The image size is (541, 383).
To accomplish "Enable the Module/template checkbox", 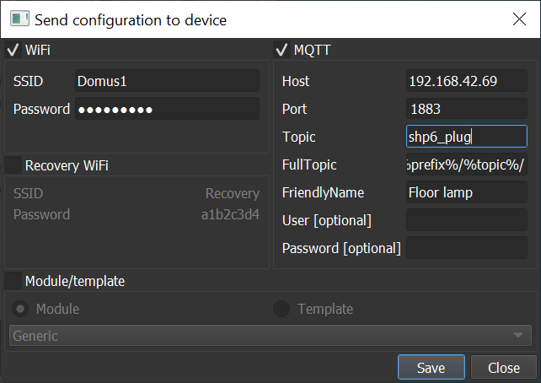I will [x=13, y=280].
